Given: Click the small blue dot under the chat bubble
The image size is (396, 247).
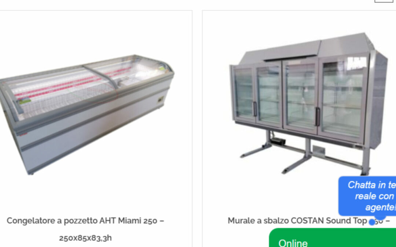Looking at the screenshot, I should (372, 222).
